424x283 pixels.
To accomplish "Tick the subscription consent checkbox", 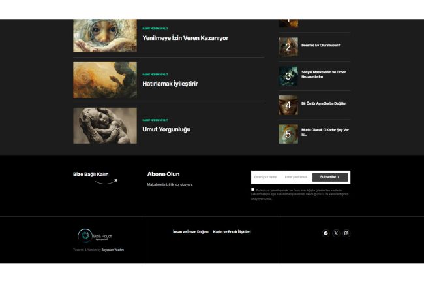I will (253, 190).
